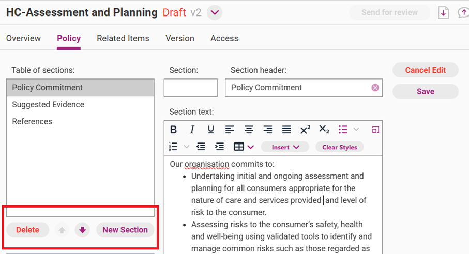Justify the section text
Viewport: 469px width, 254px height.
click(286, 130)
